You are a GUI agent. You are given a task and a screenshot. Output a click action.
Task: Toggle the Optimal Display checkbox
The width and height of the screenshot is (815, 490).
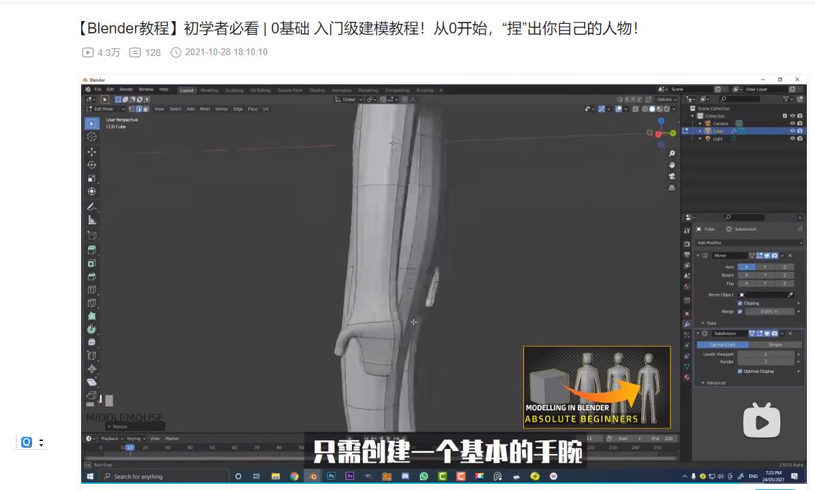(739, 371)
